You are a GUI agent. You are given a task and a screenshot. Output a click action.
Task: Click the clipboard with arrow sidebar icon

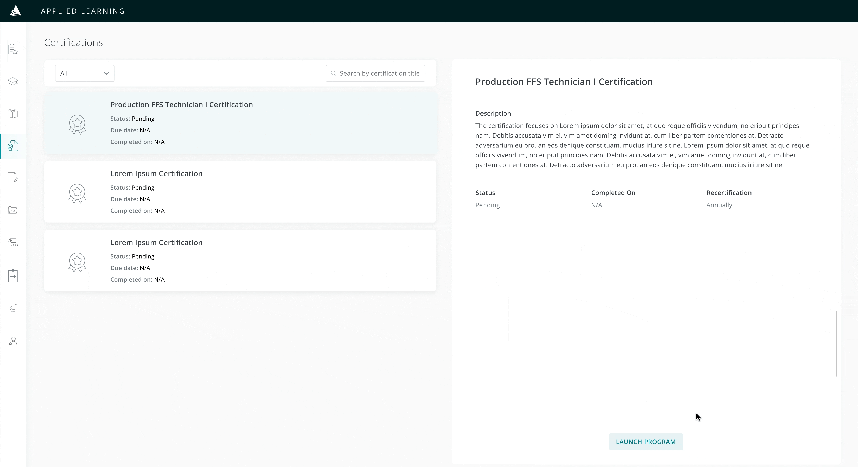coord(13,276)
